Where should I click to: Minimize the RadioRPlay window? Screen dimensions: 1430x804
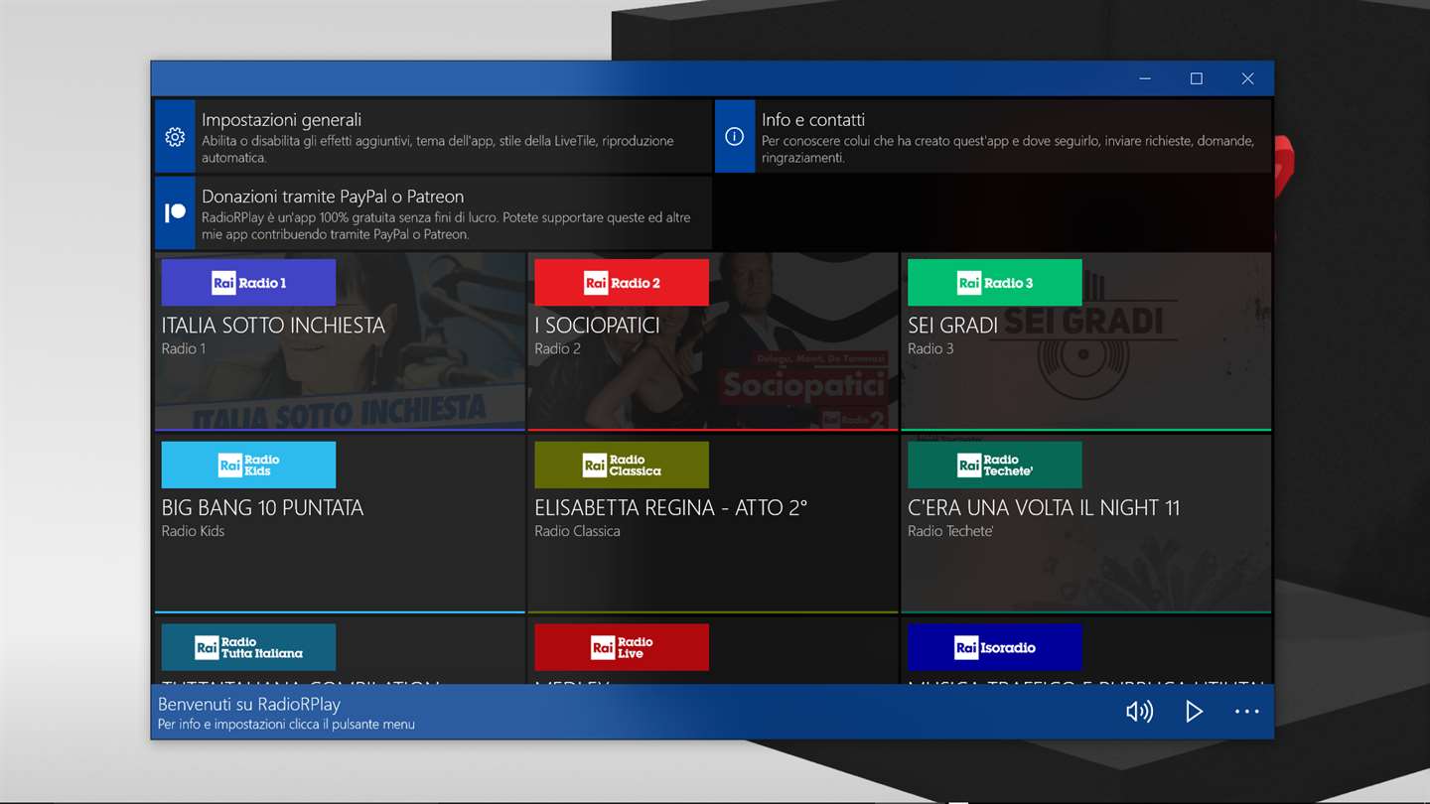pos(1145,78)
